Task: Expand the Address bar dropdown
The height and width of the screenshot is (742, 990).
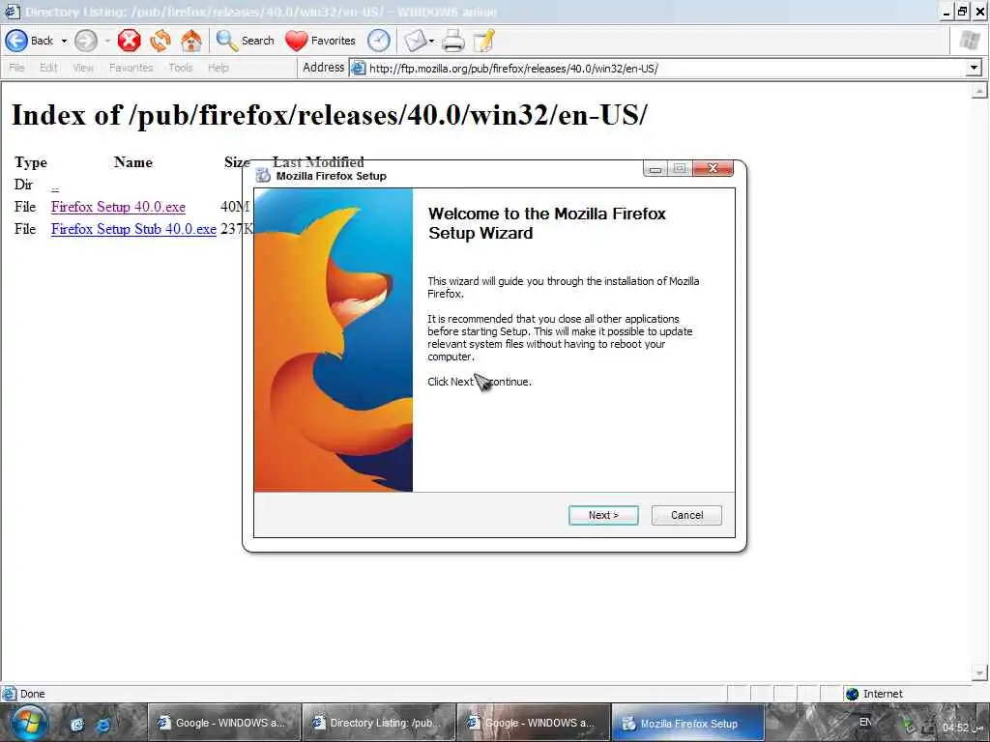Action: (974, 68)
